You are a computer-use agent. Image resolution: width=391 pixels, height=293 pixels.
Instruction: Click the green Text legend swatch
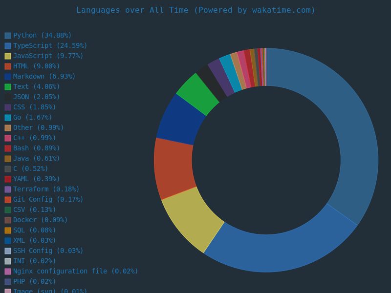click(x=8, y=87)
